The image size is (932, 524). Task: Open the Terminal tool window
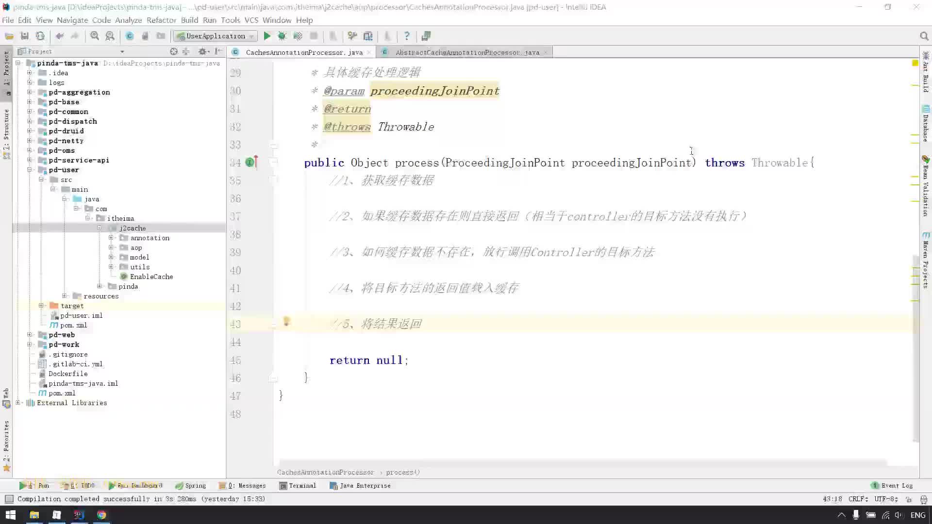(298, 485)
